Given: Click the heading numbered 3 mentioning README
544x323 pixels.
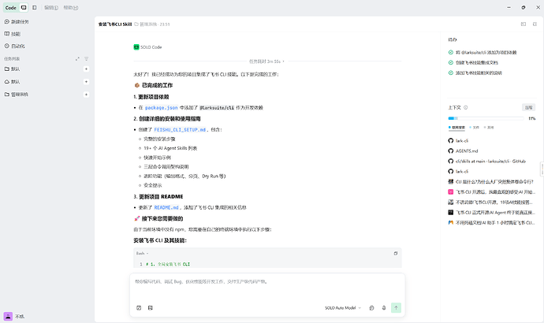Looking at the screenshot, I should [158, 196].
